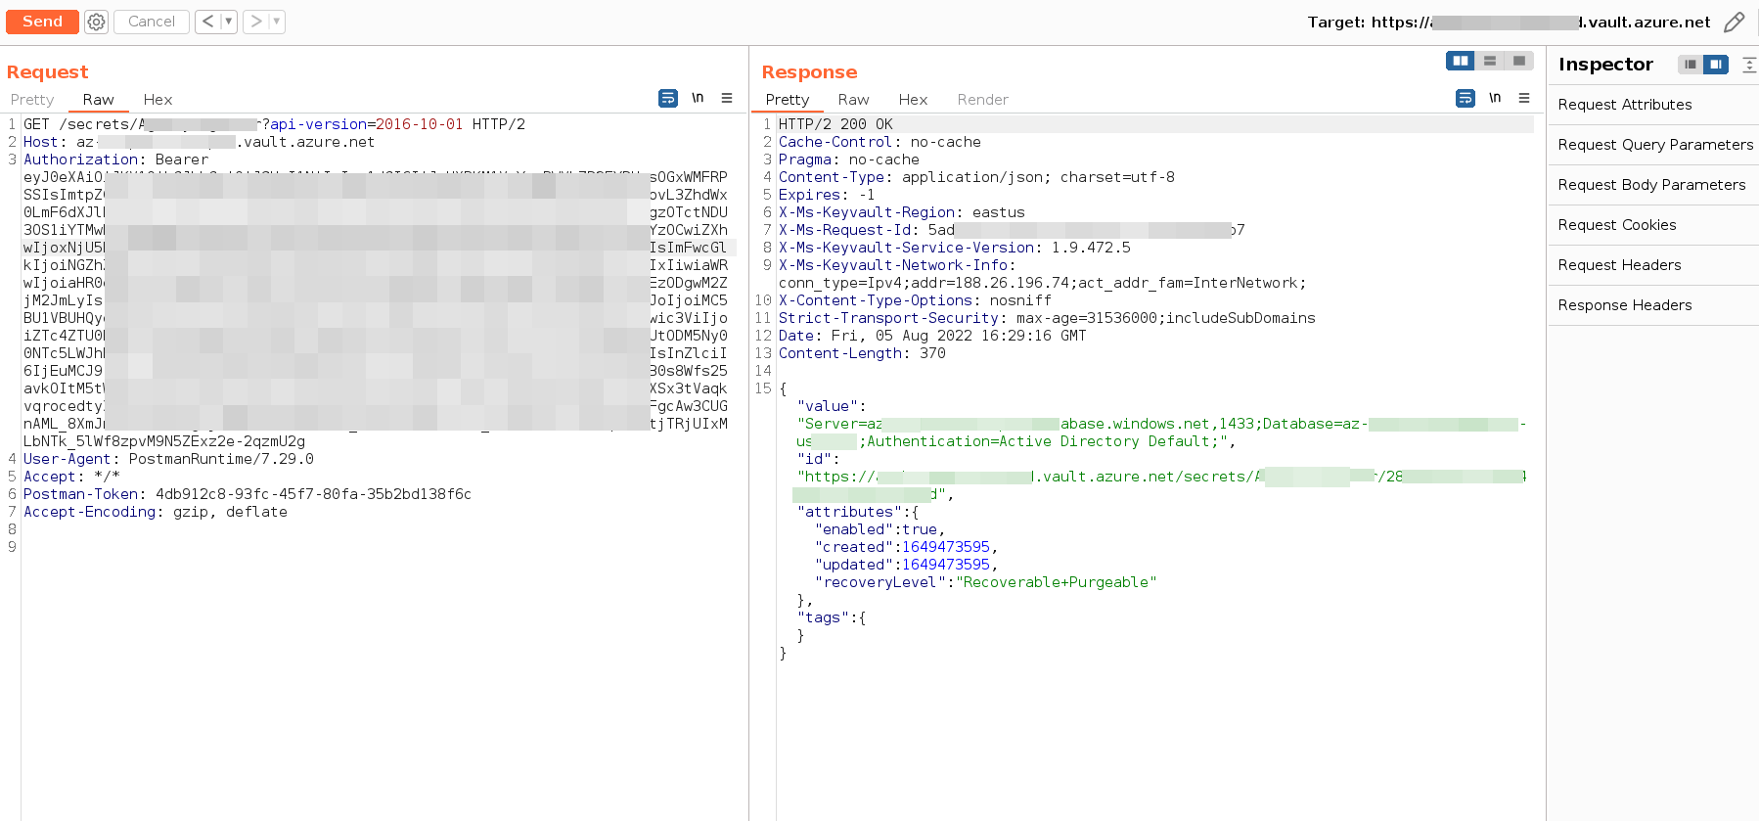Expand the Request Headers section
Viewport: 1759px width, 821px height.
[x=1653, y=265]
